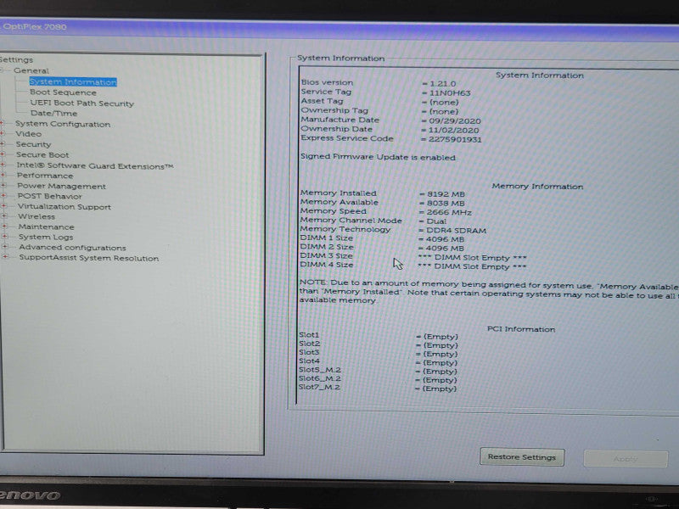Select the Power Management category
This screenshot has height=509, width=679.
coord(61,186)
